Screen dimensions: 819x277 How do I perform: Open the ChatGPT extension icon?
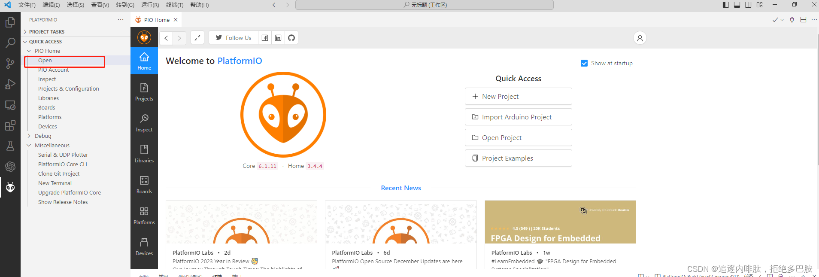coord(10,167)
